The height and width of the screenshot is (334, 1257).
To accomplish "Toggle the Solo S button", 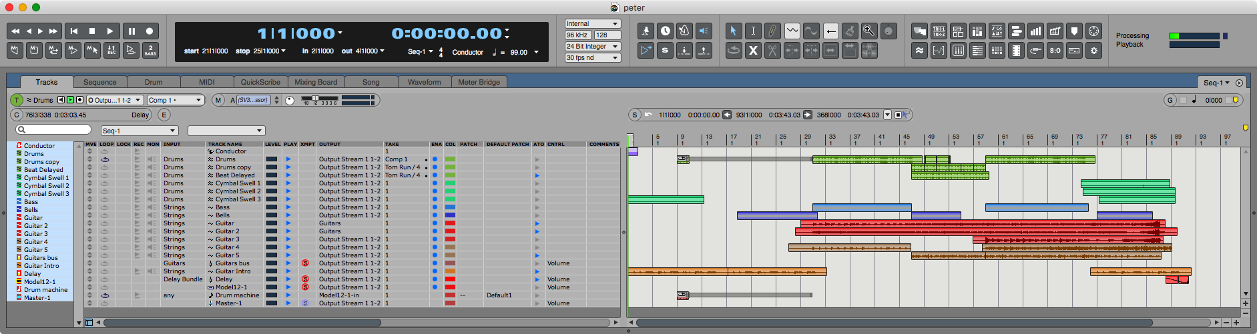I will [665, 50].
